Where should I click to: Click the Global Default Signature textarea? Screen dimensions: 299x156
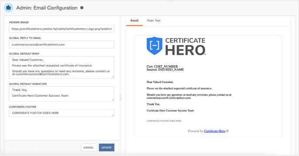62,94
